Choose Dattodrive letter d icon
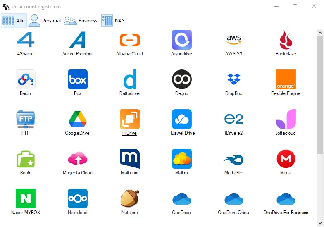324x227 pixels. (x=130, y=79)
